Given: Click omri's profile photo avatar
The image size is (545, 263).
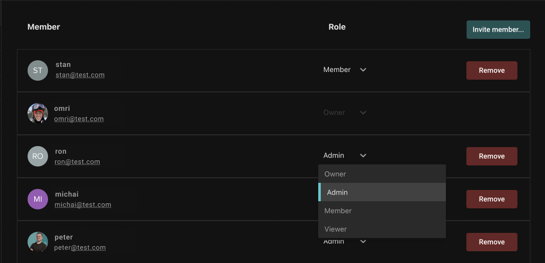Looking at the screenshot, I should click(37, 113).
